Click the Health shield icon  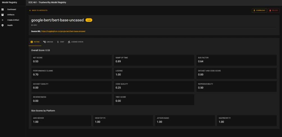[3, 25]
